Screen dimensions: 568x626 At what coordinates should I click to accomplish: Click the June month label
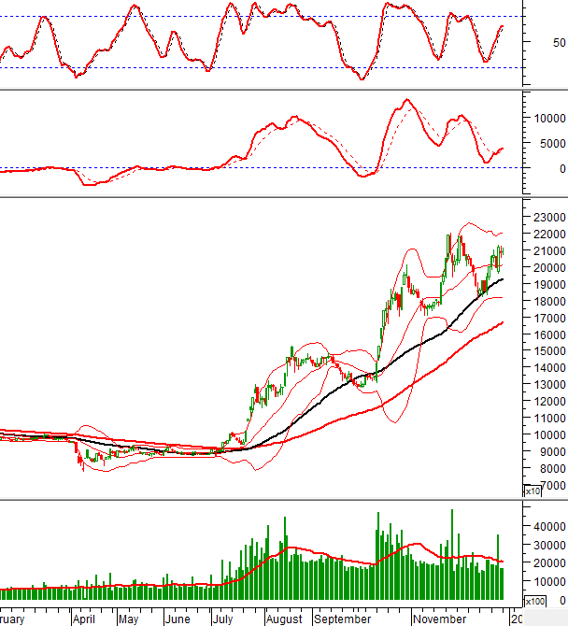click(x=177, y=619)
